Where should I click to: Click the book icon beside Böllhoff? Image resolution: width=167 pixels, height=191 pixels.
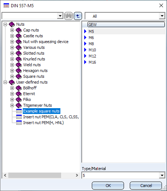tap(19, 88)
